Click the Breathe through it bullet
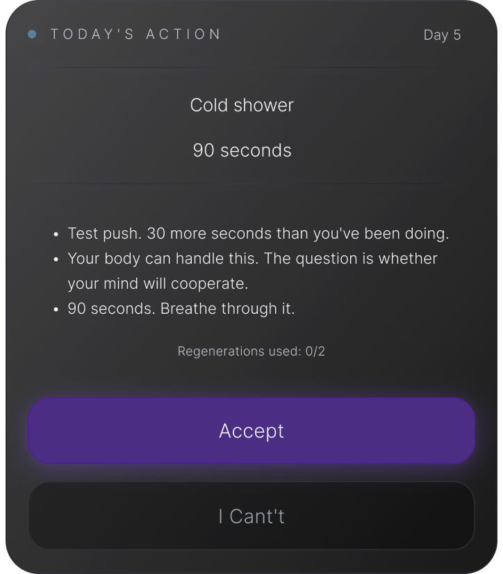Viewport: 503px width, 574px height. [180, 309]
